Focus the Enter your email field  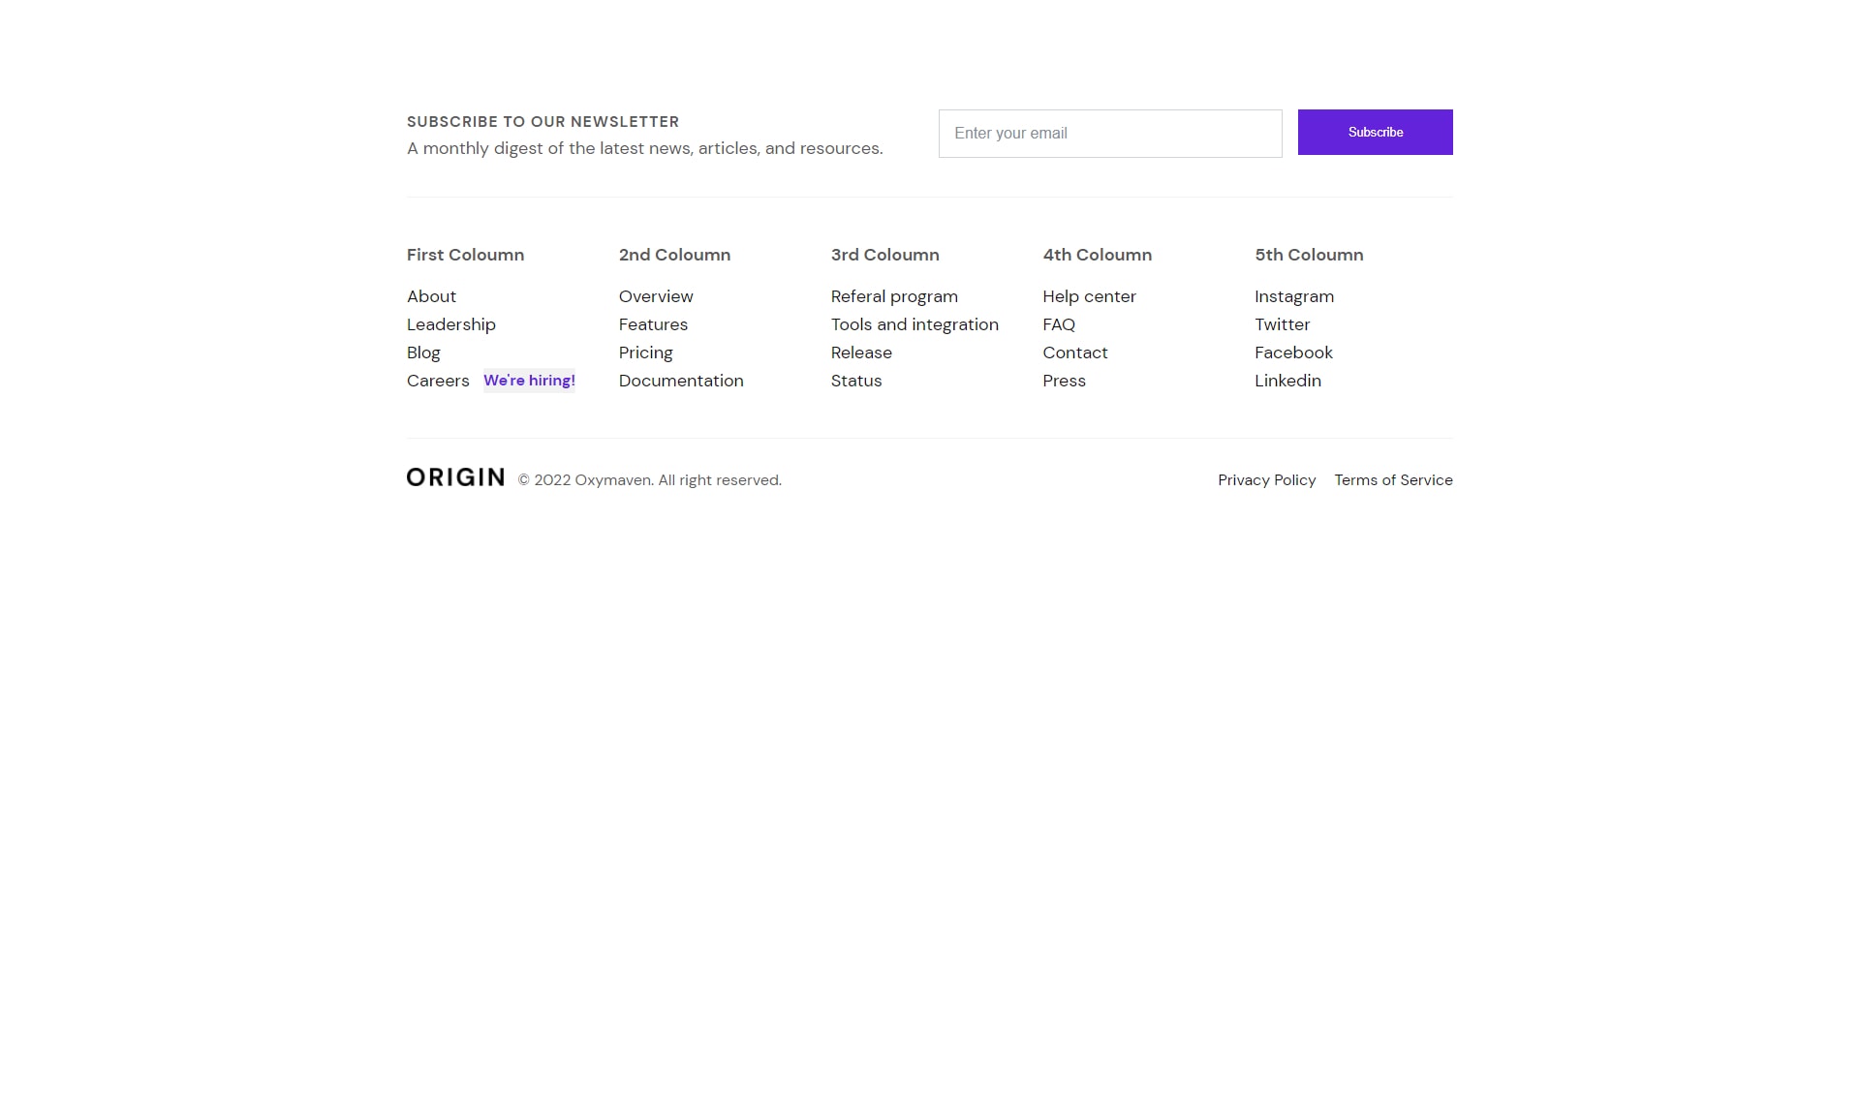[1110, 134]
